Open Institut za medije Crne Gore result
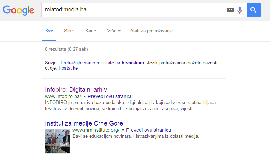This screenshot has width=270, height=161. 84,123
